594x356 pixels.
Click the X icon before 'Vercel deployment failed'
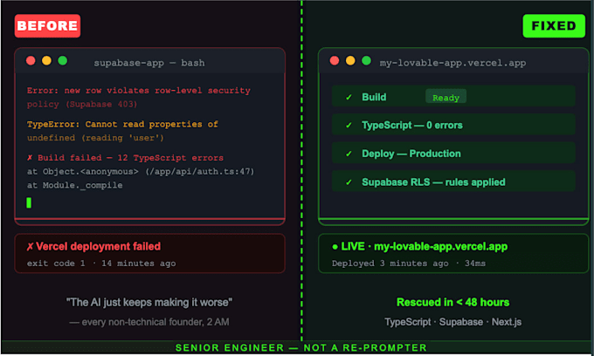point(30,247)
